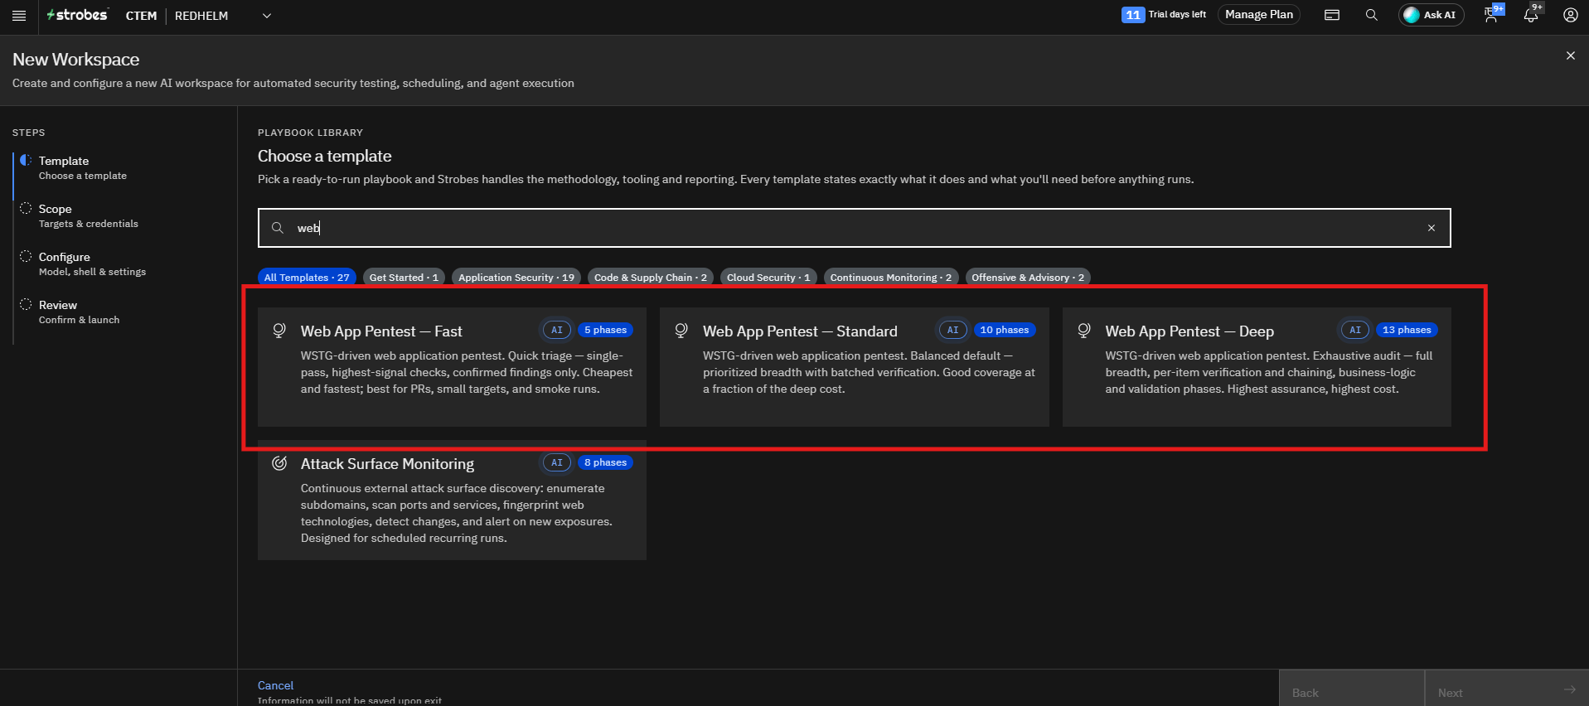This screenshot has height=706, width=1589.
Task: Select the Web App Pentest — Deep template title
Action: [1189, 331]
